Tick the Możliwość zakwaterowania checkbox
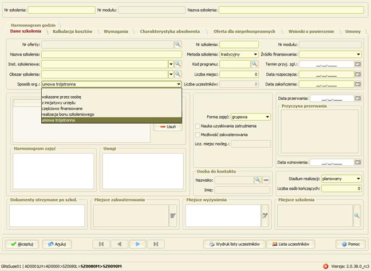 click(x=198, y=135)
